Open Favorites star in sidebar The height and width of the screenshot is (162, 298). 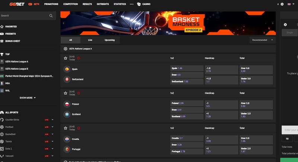[2, 26]
